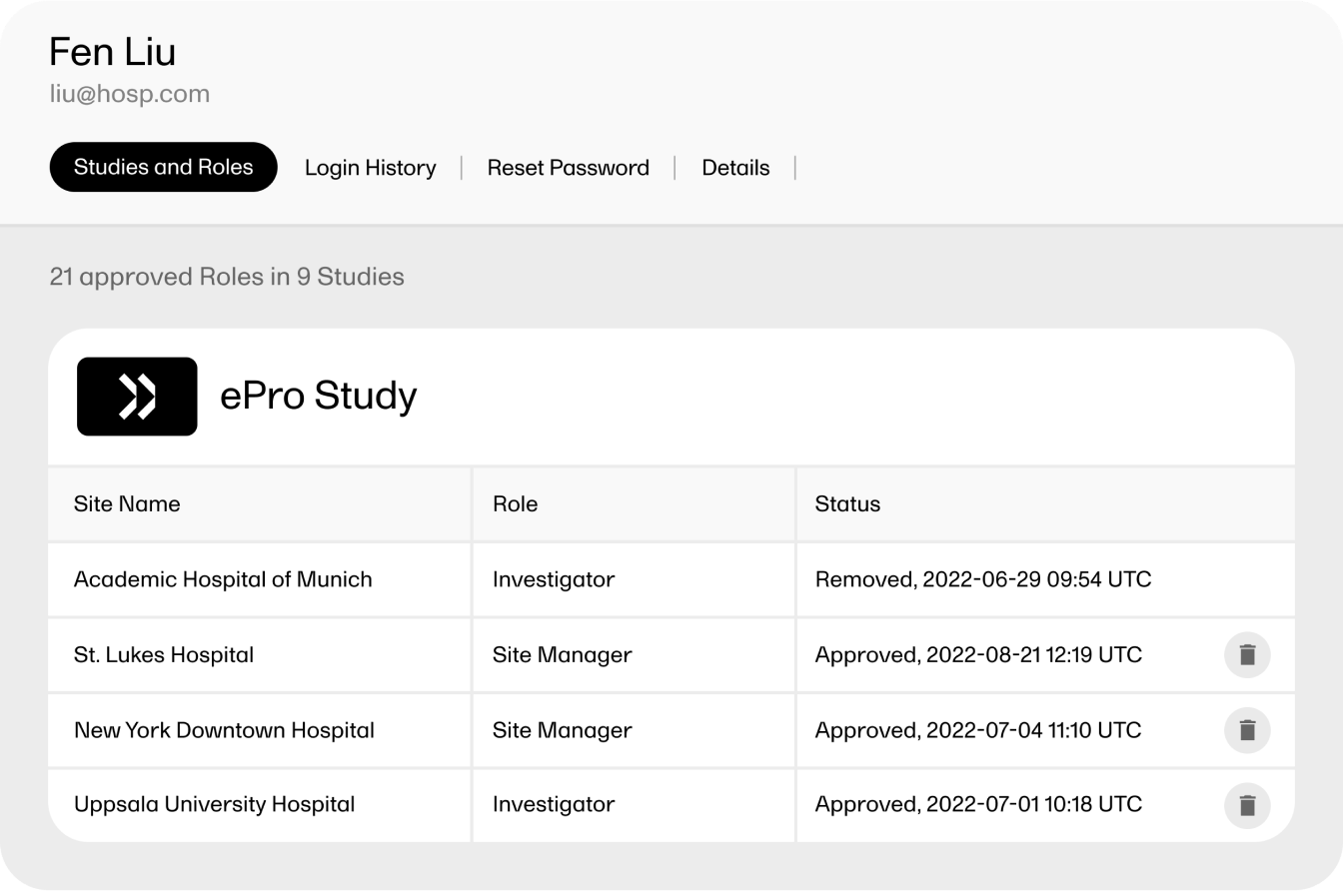Click the liu@hosp.com email address
Image resolution: width=1343 pixels, height=891 pixels.
pos(130,94)
